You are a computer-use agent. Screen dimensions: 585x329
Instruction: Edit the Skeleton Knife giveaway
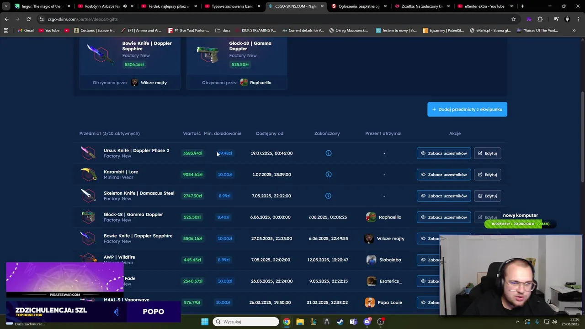click(487, 196)
